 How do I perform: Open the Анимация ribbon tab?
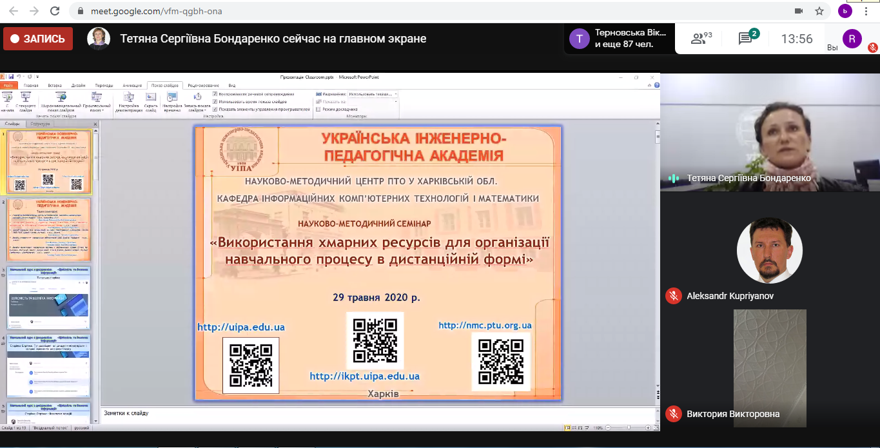pyautogui.click(x=132, y=85)
